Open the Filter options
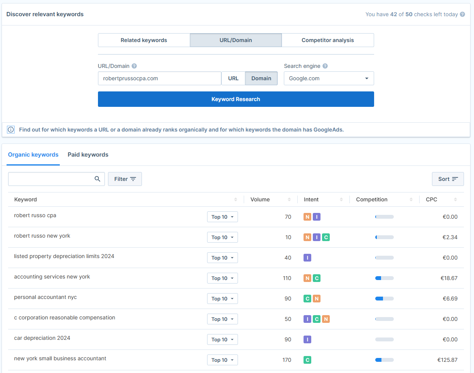 pos(125,179)
